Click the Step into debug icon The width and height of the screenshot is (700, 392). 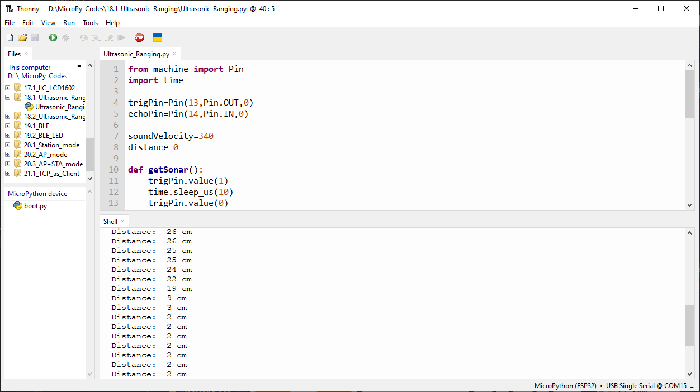click(96, 37)
